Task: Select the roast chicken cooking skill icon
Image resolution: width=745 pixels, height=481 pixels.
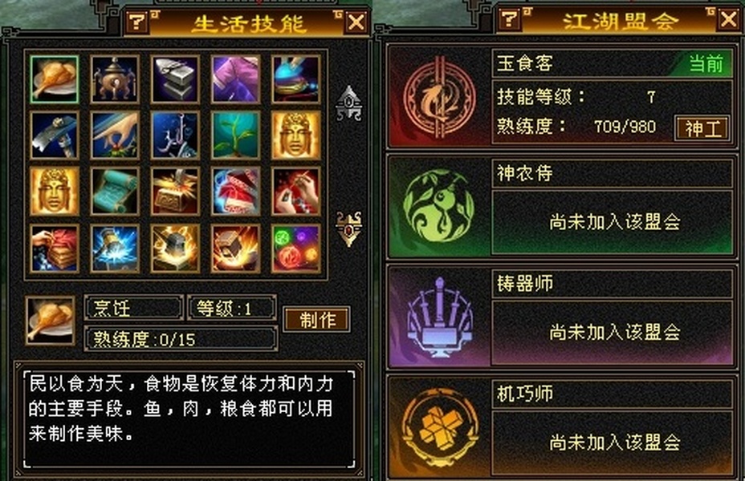Action: [54, 79]
